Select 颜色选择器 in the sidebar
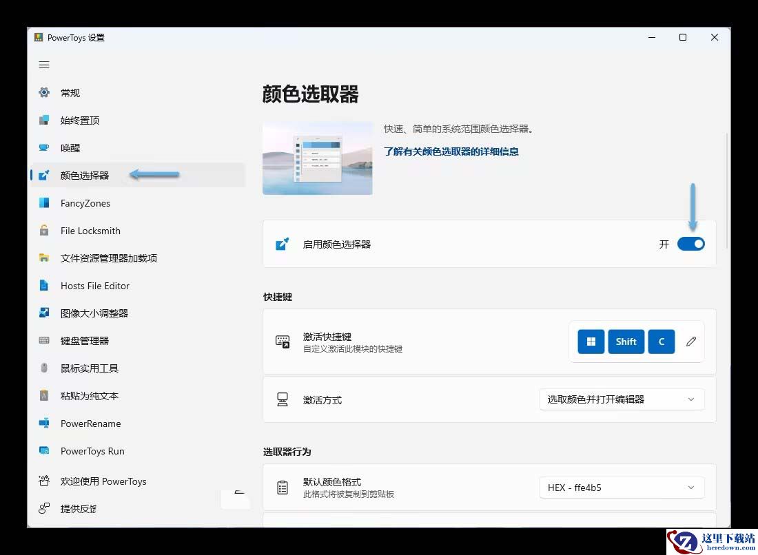758x555 pixels. click(138, 175)
